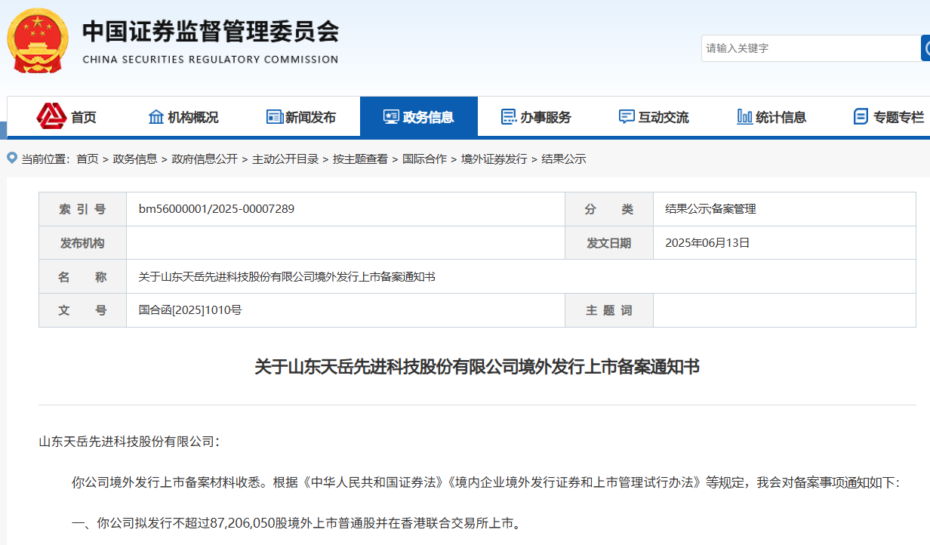The width and height of the screenshot is (930, 545).
Task: Select the 政务信息 tab
Action: tap(419, 117)
